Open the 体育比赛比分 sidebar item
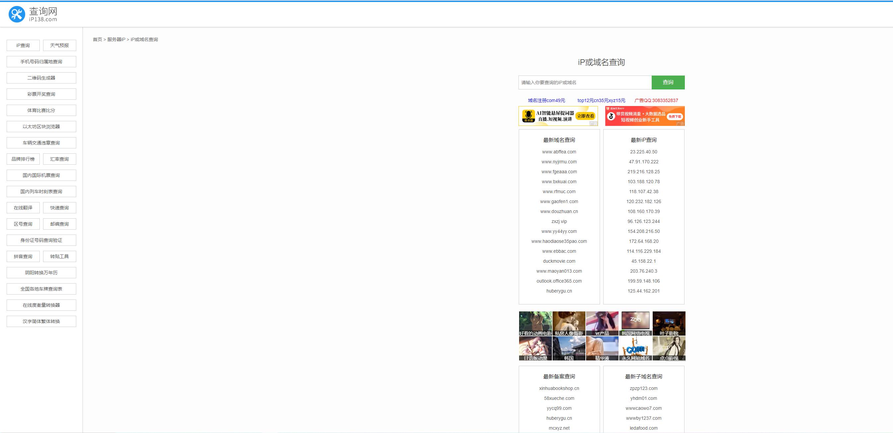The height and width of the screenshot is (433, 893). click(41, 111)
